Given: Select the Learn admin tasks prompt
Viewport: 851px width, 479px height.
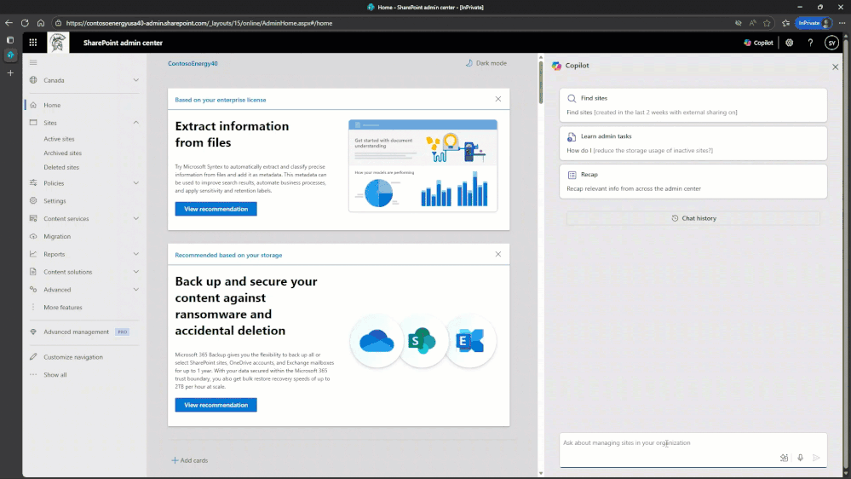Looking at the screenshot, I should point(693,143).
